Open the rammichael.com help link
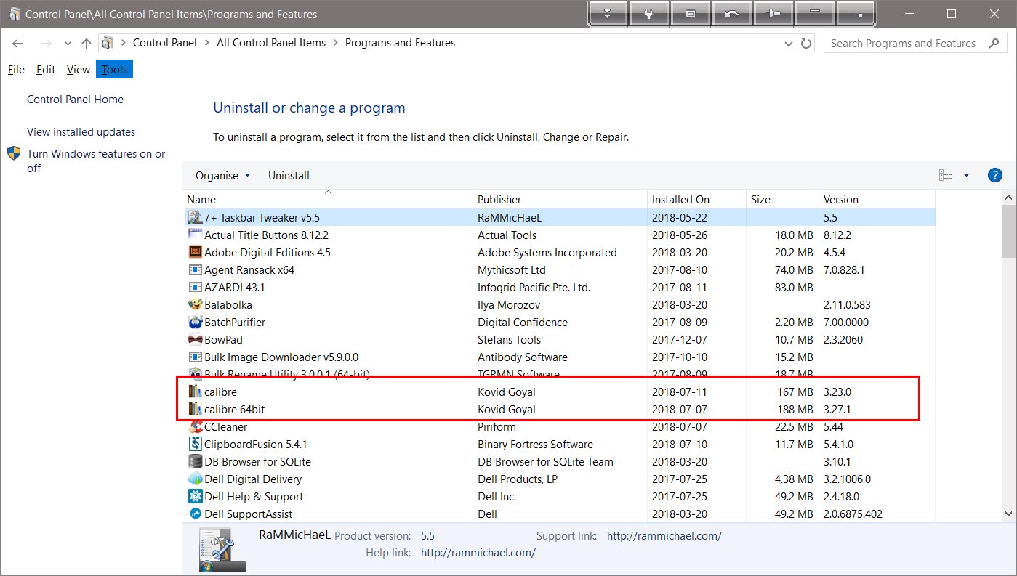The width and height of the screenshot is (1017, 576). pos(478,553)
